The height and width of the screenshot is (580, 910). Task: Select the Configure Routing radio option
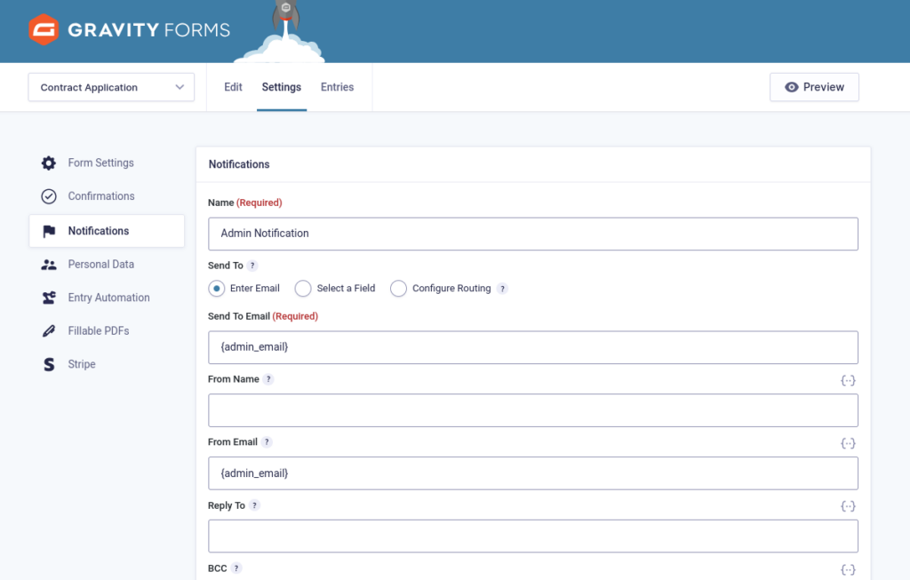click(398, 289)
